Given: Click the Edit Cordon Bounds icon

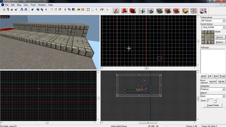Looking at the screenshot, I should click(83, 10).
